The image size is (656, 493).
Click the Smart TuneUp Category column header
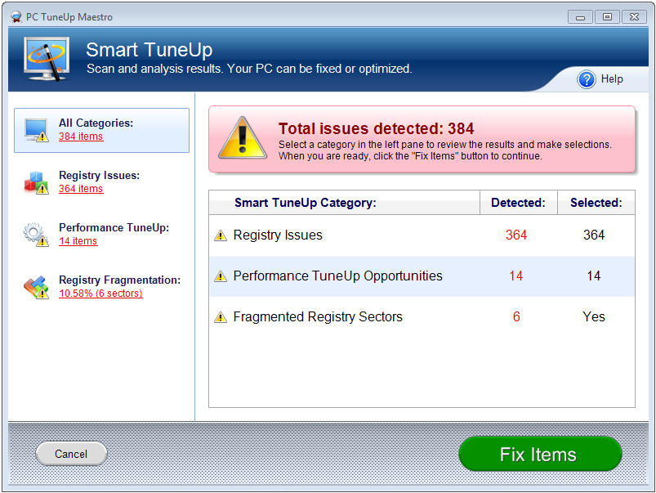point(344,203)
